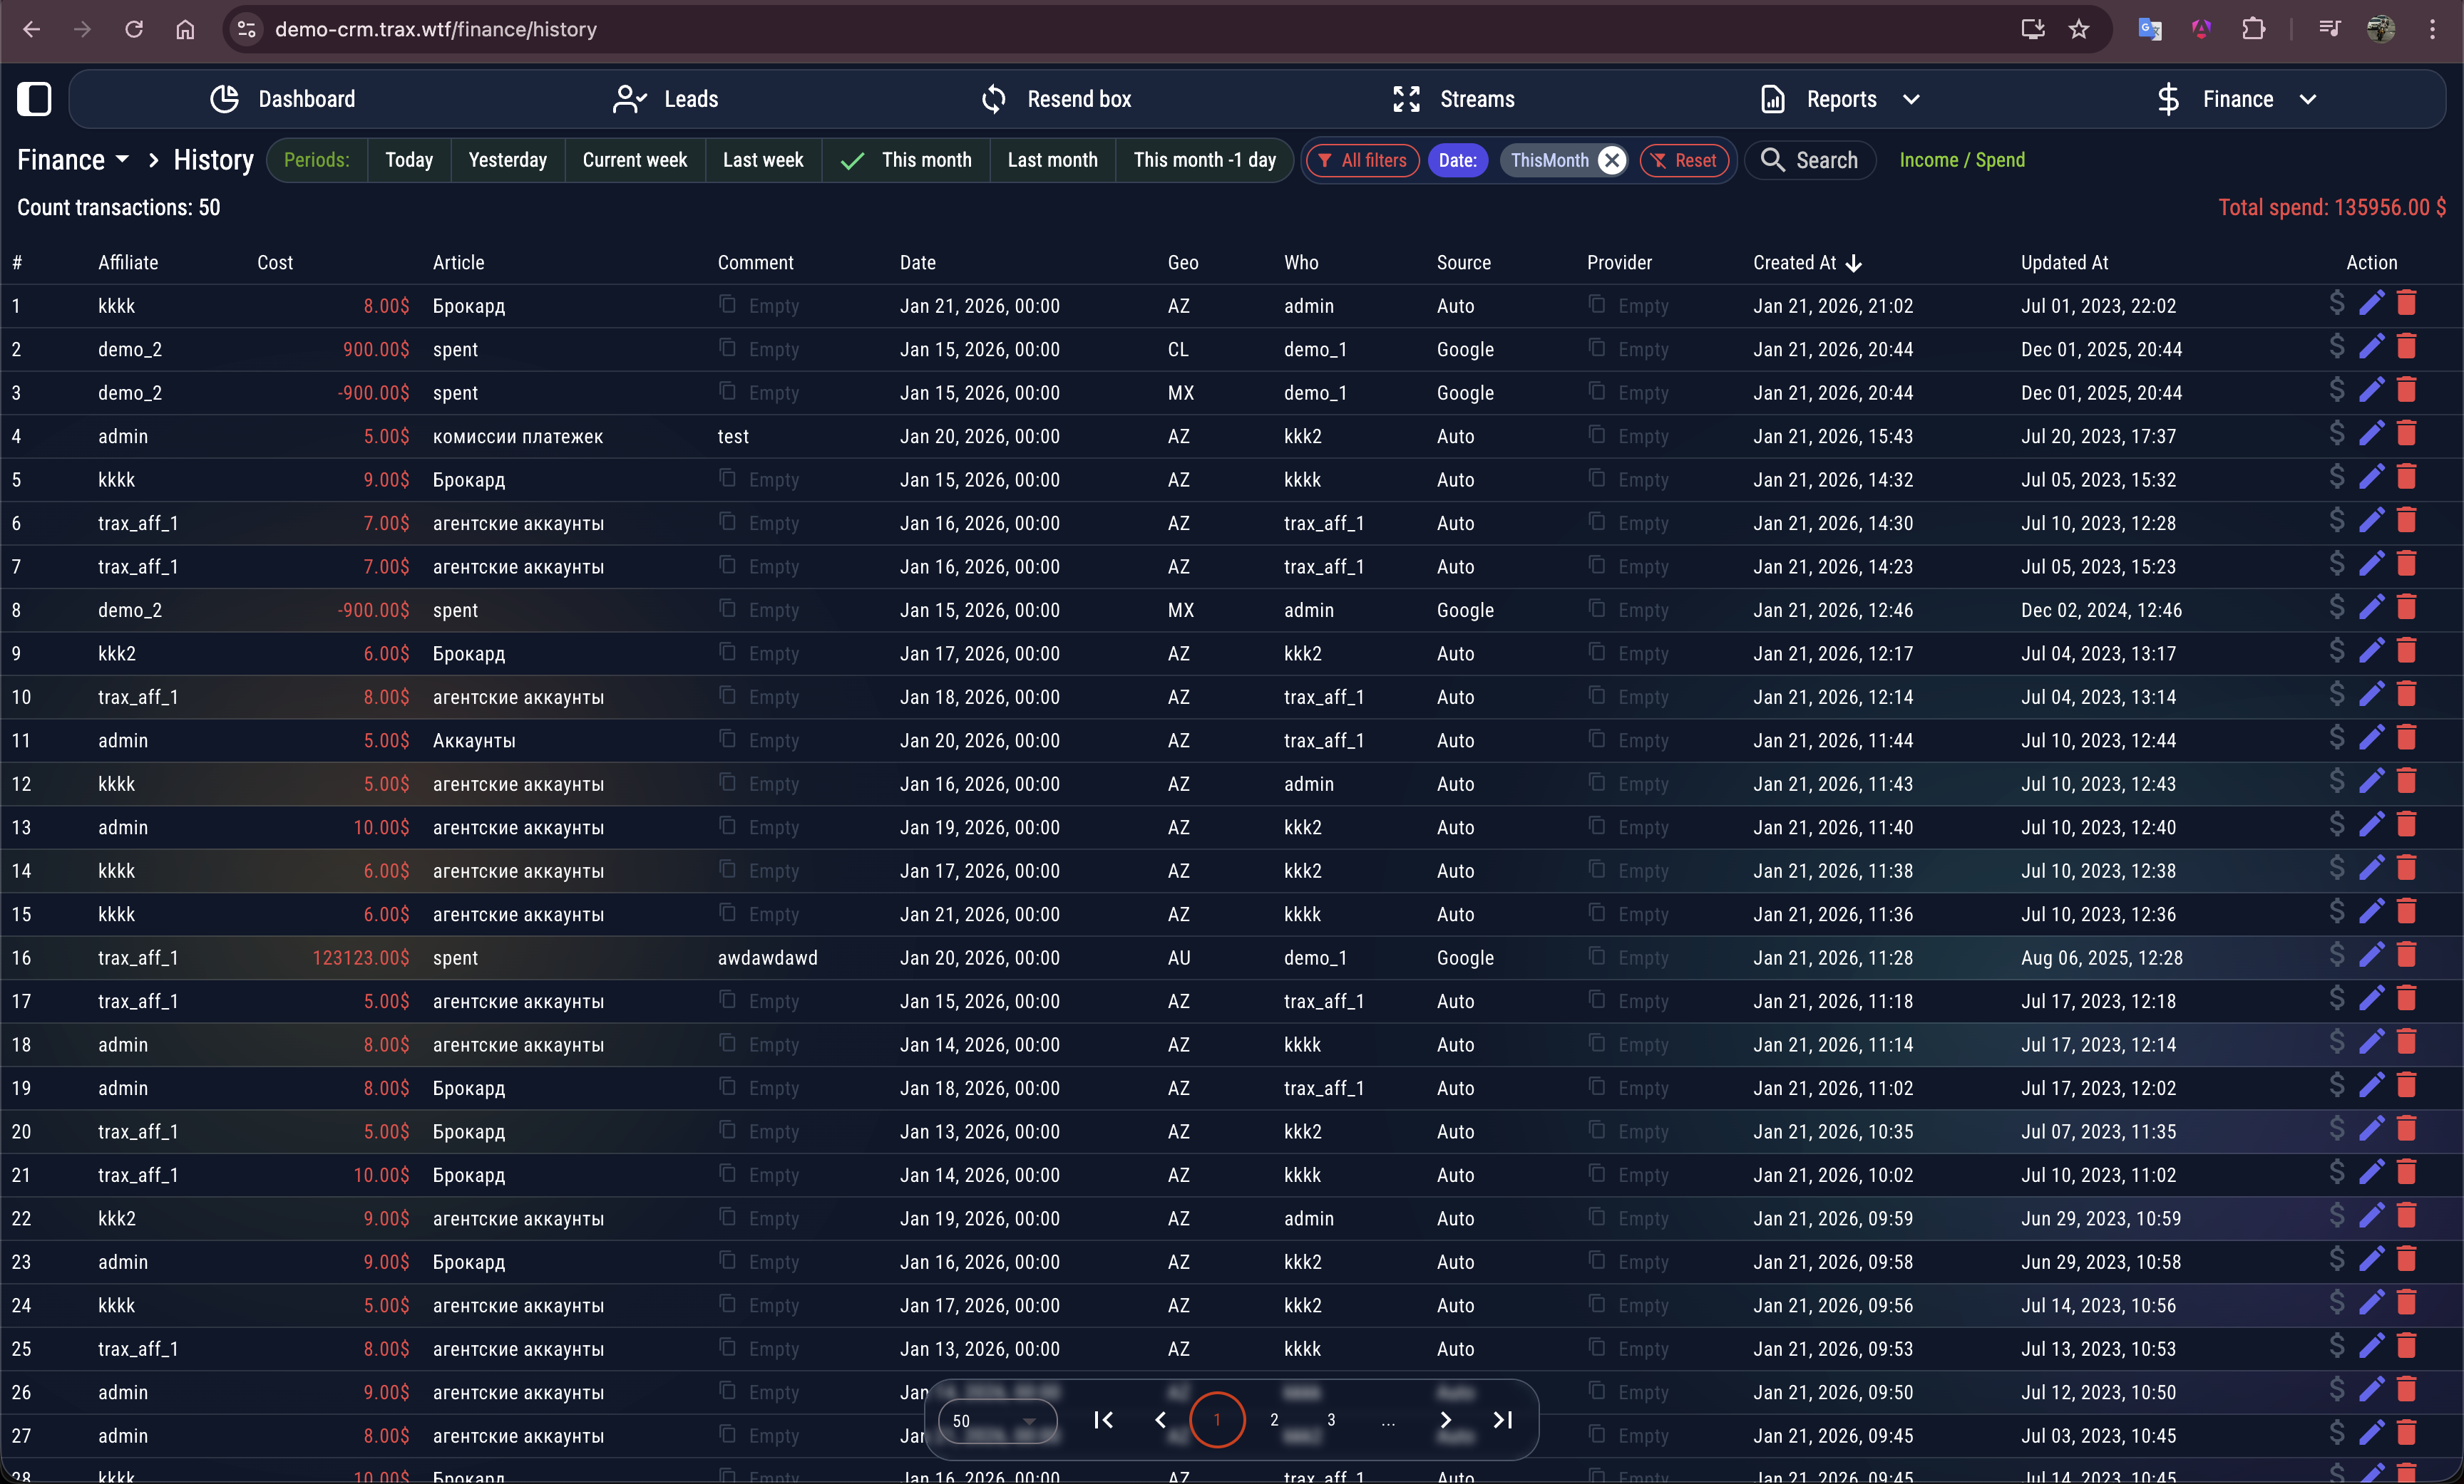Click the dollar icon in row 2

point(2336,347)
